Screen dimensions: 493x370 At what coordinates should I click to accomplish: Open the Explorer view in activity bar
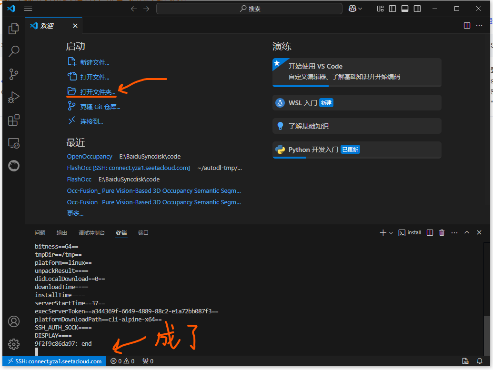(x=13, y=29)
